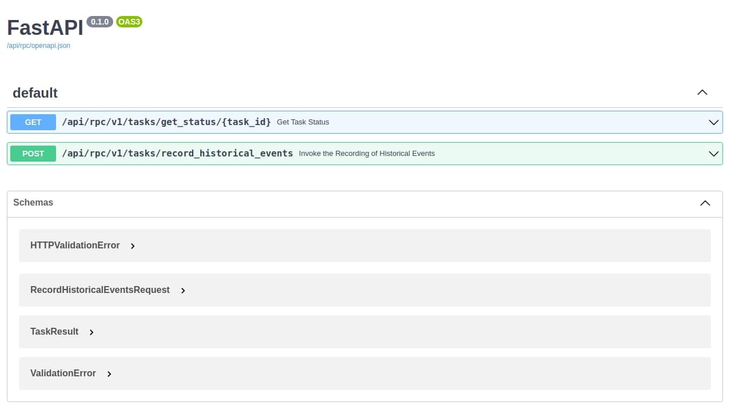
Task: Click the Schemas section title
Action: [33, 203]
